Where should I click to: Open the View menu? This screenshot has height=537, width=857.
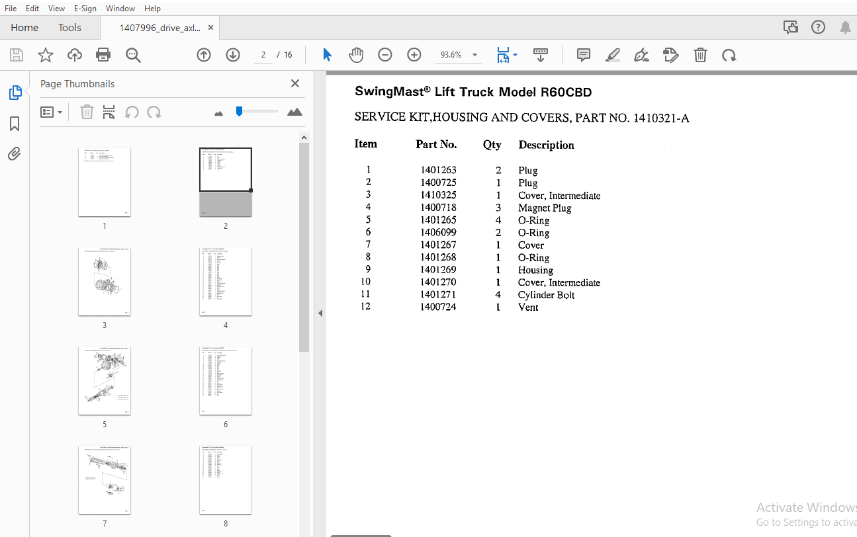(x=56, y=9)
